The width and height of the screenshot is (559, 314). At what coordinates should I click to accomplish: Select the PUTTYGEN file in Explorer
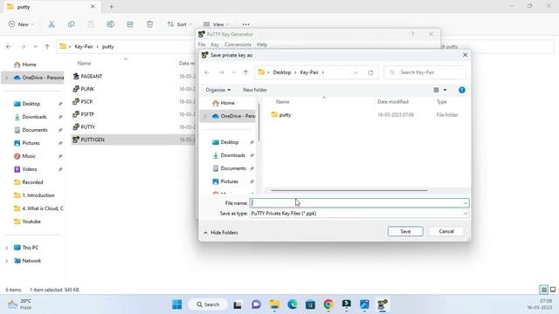coord(88,140)
